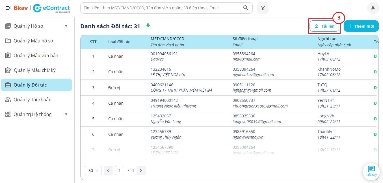Screen dimensions: 383x183
Task: Download partner list with green download icon
Action: (x=148, y=26)
